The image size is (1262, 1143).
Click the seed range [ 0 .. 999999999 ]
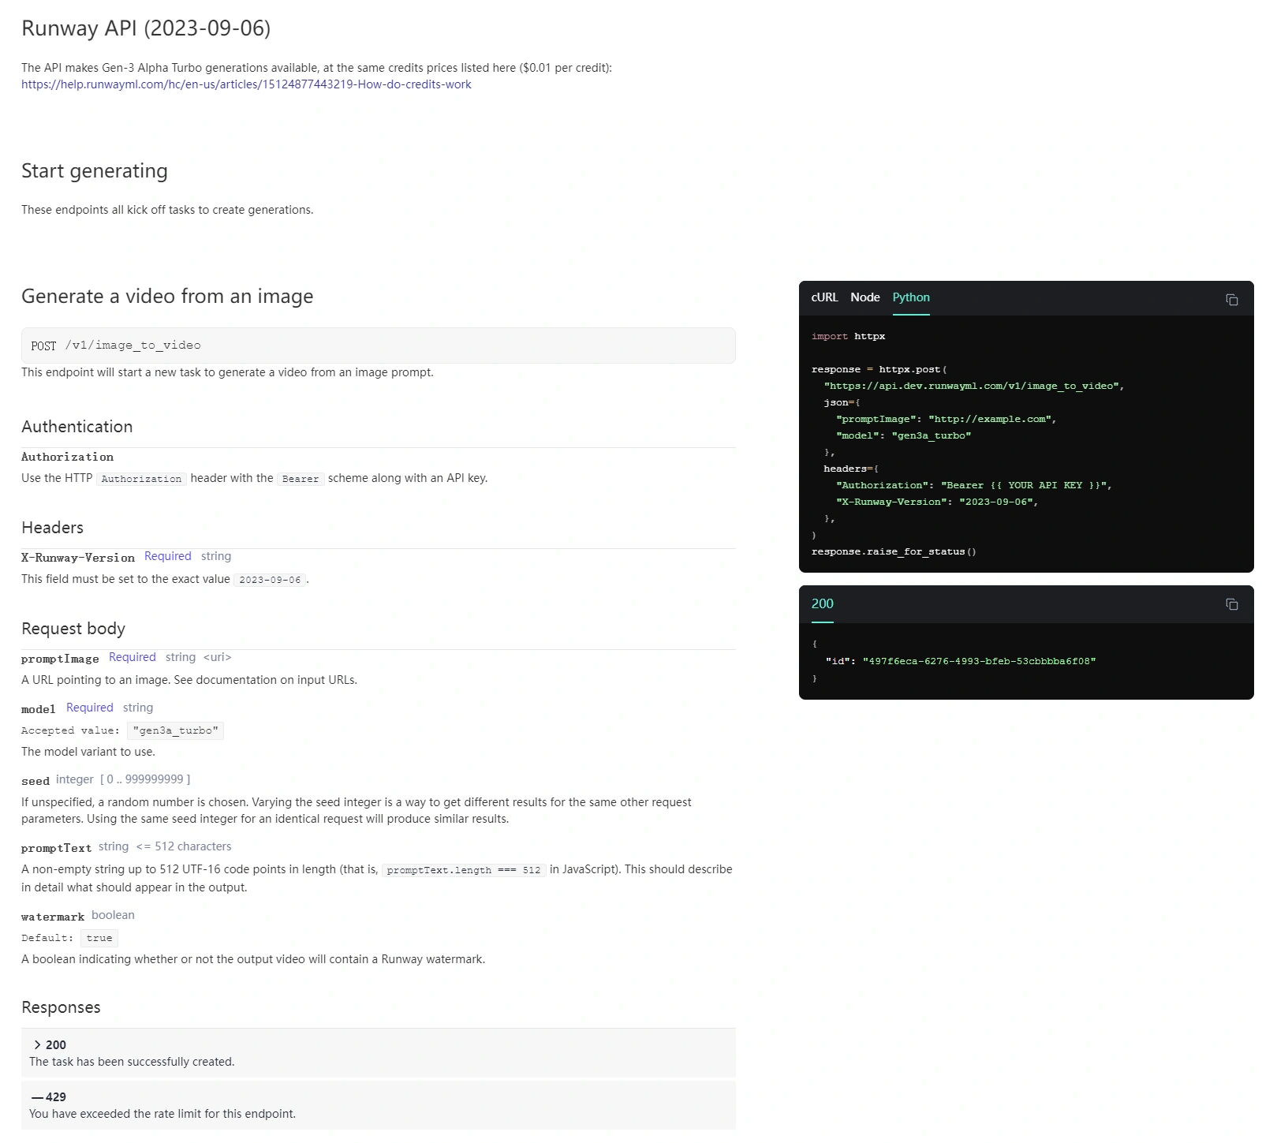click(x=145, y=779)
